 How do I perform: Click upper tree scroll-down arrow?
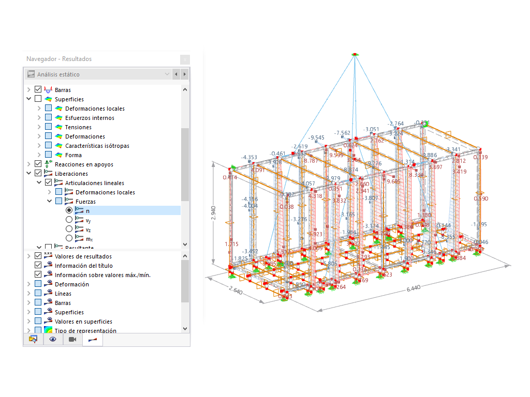tap(185, 244)
